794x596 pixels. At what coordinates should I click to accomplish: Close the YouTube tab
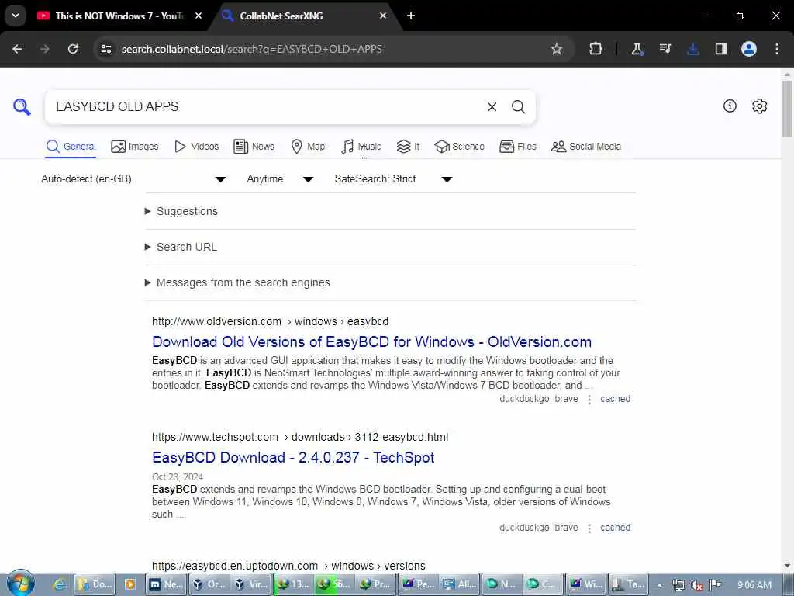point(198,16)
